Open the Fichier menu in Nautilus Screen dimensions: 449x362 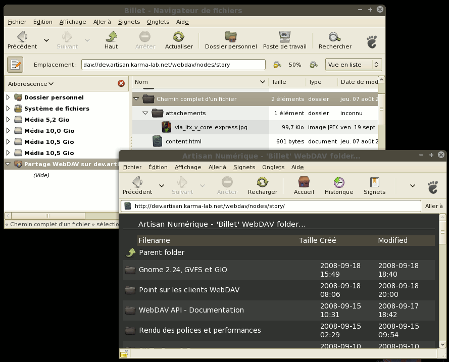point(17,22)
